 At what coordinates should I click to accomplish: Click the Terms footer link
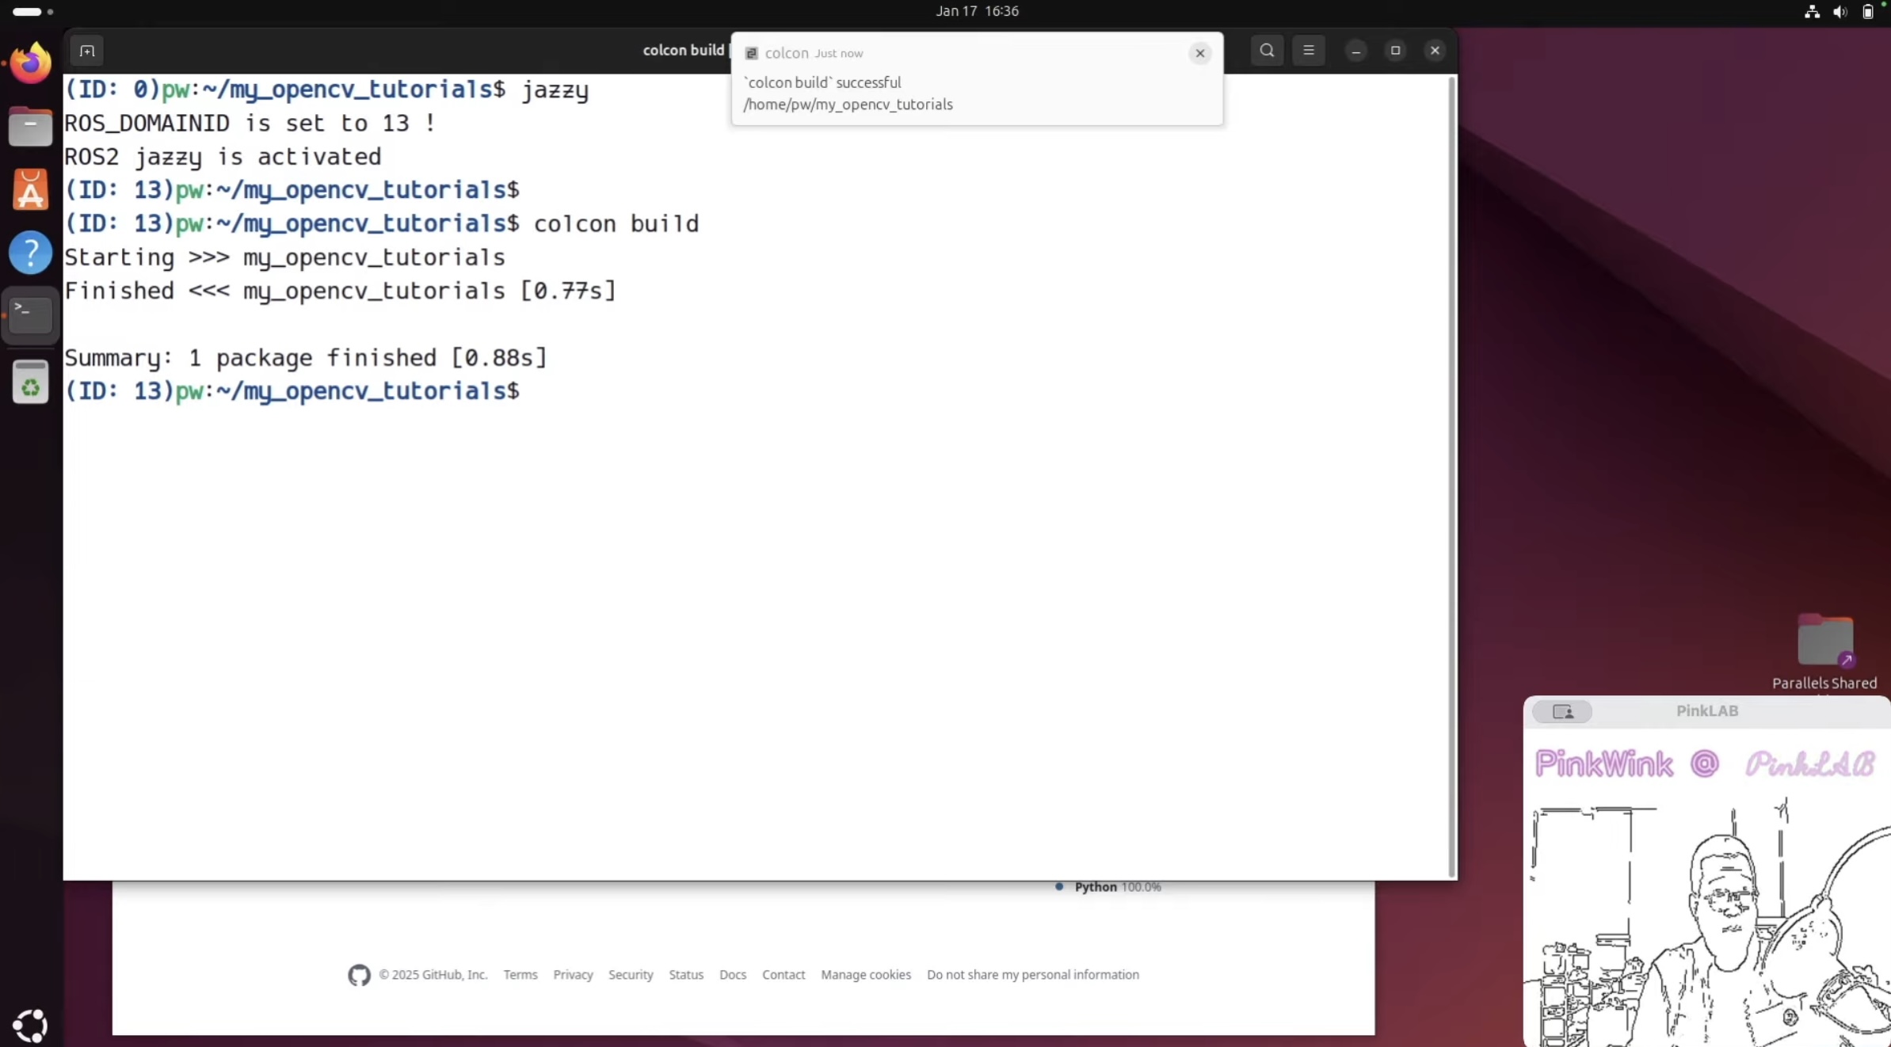(x=520, y=975)
